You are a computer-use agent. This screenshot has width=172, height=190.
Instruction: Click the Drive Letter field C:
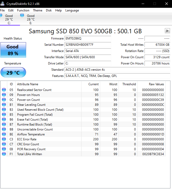pyautogui.click(x=88, y=63)
